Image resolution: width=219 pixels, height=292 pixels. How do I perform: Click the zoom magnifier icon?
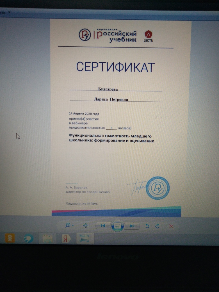click(x=68, y=225)
